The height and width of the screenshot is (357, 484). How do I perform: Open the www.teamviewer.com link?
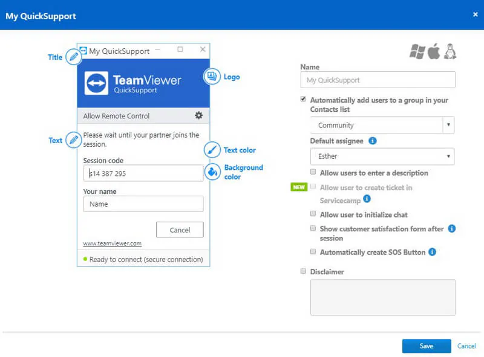113,243
